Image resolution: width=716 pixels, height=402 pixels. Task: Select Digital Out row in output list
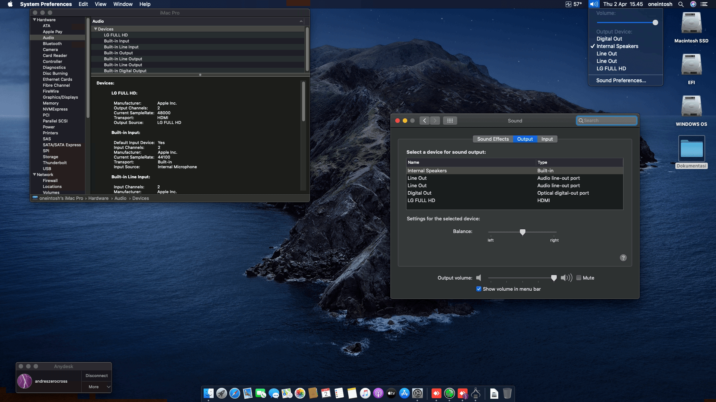[x=515, y=193]
